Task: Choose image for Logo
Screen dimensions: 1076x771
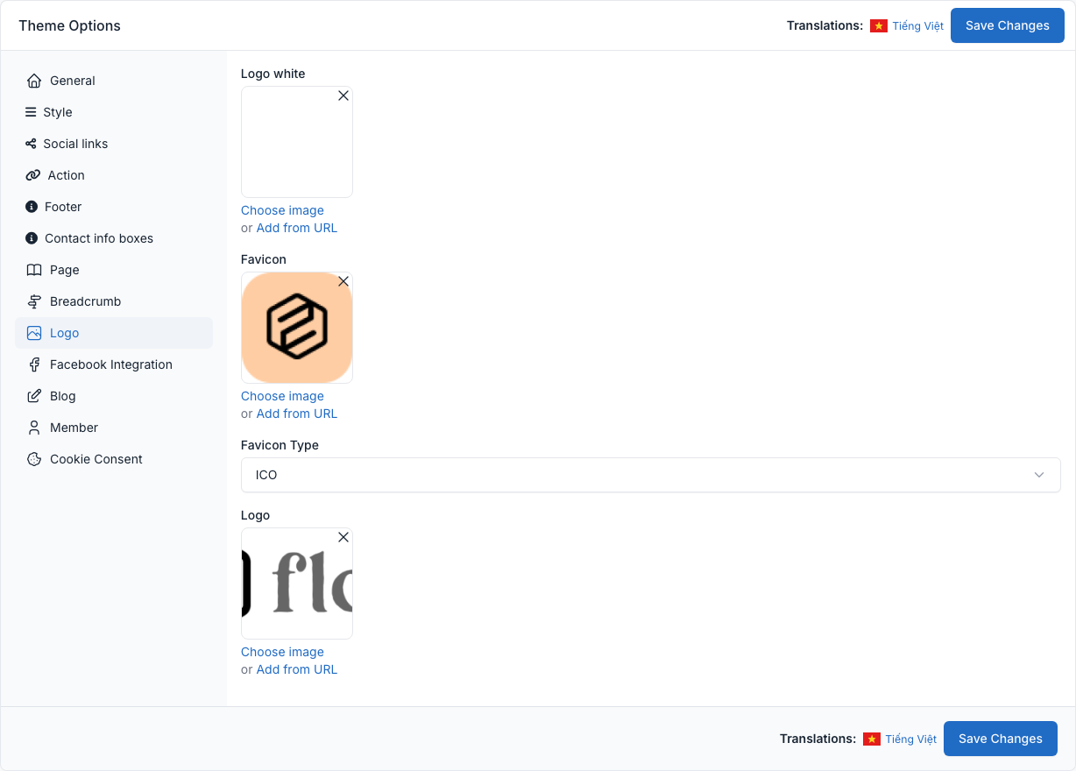Action: (282, 652)
